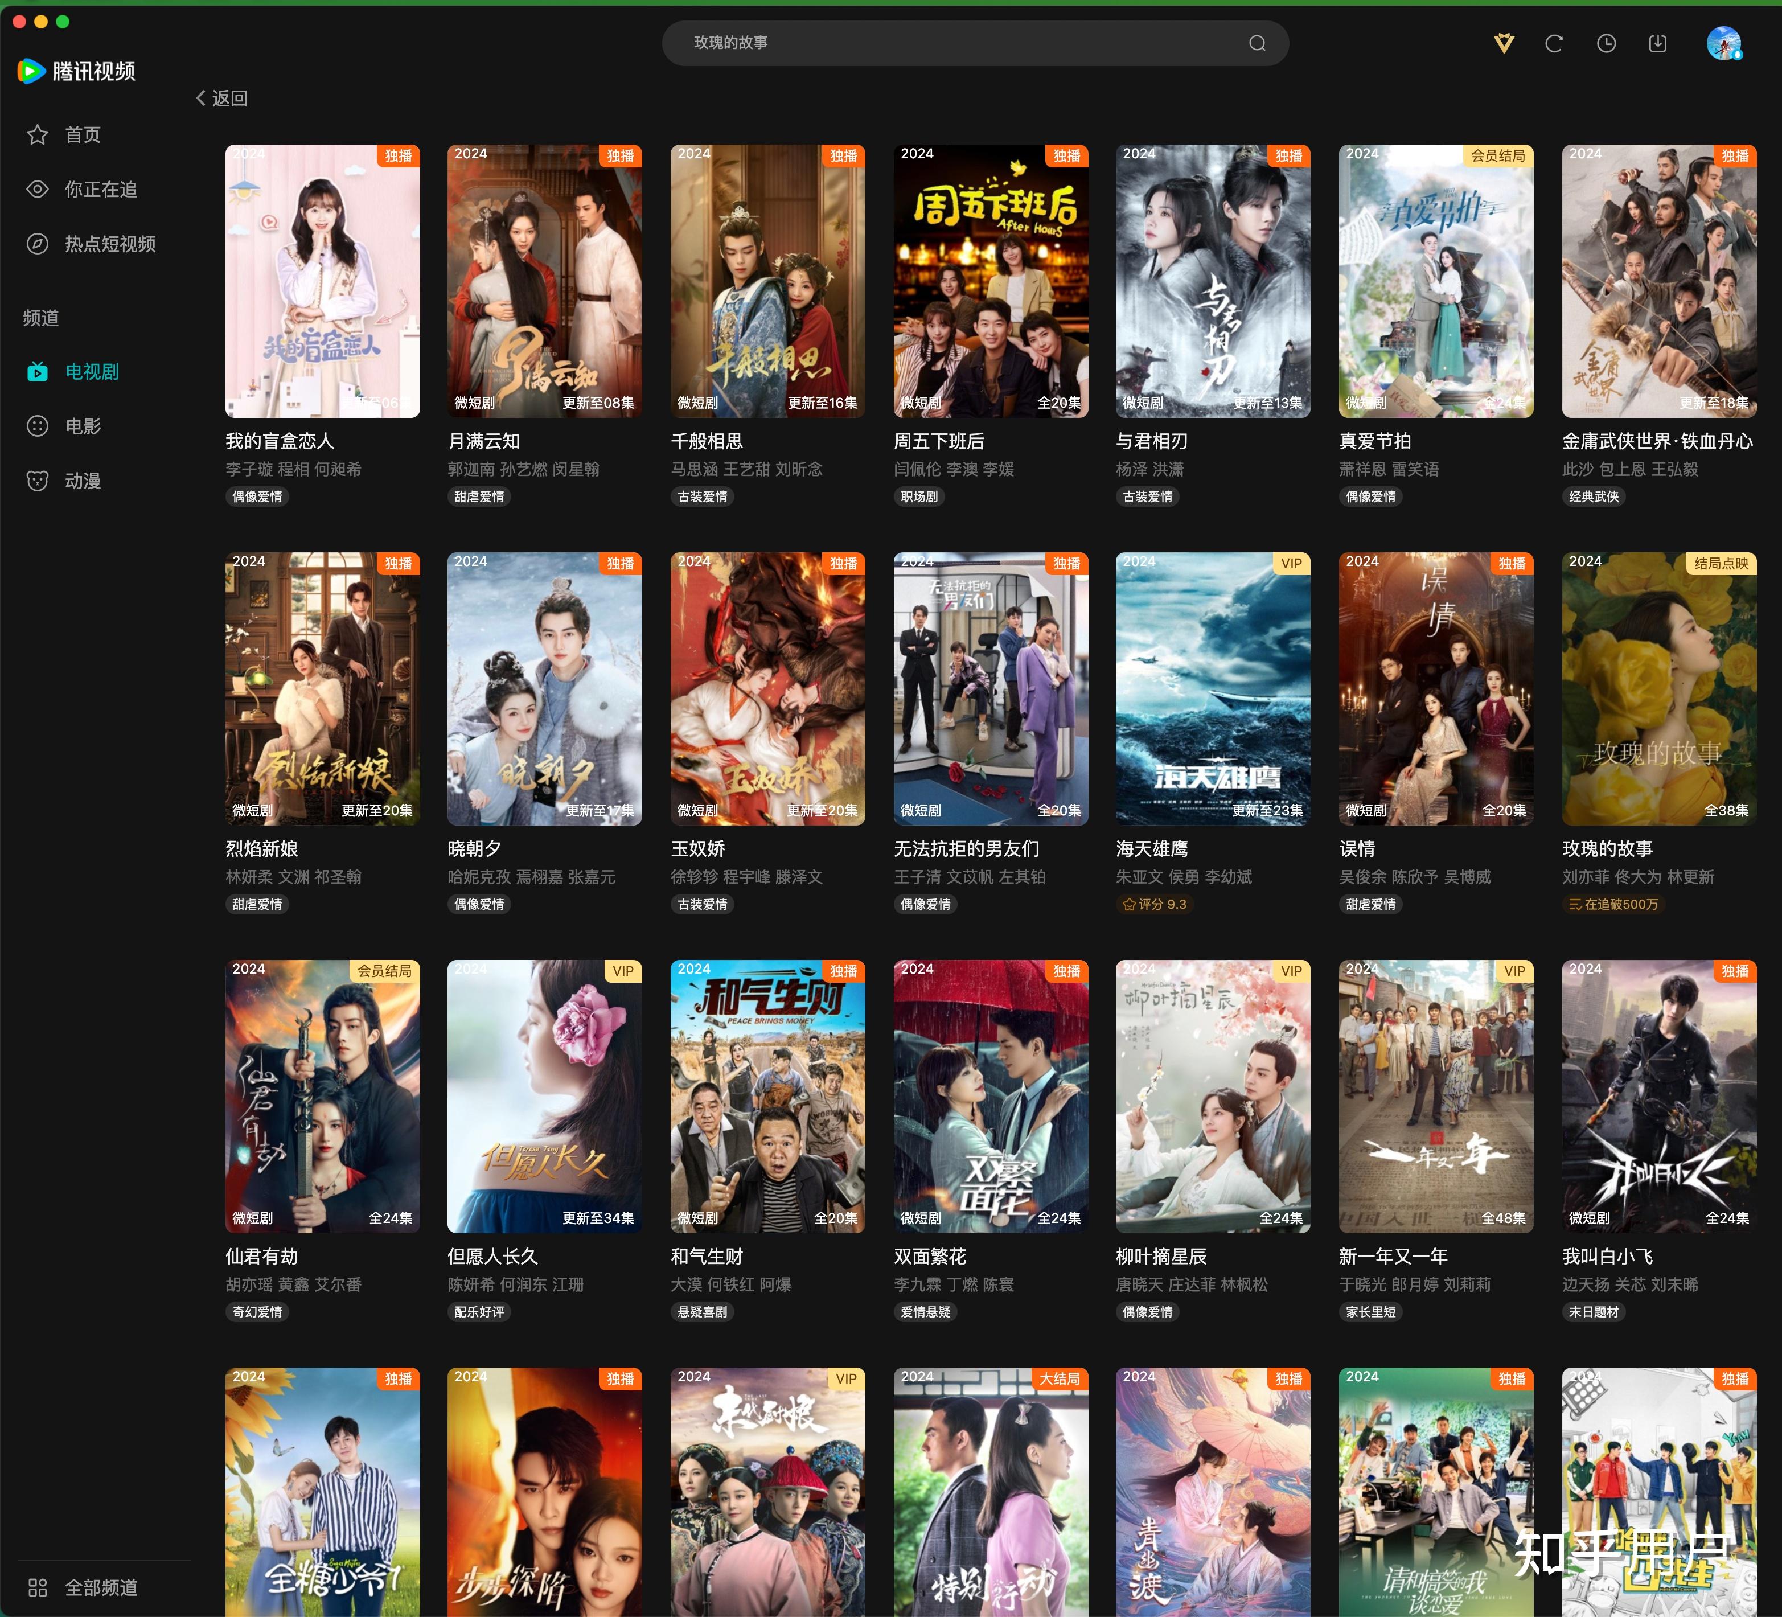Image resolution: width=1782 pixels, height=1617 pixels.
Task: Click the film reel icon beside 电影
Action: pos(37,426)
